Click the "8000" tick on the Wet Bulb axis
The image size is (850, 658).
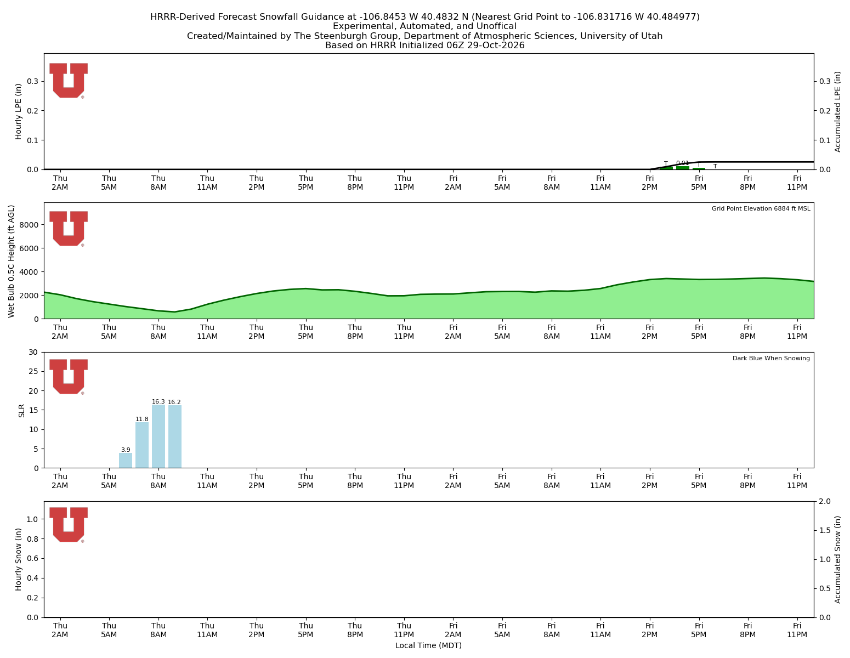30,225
